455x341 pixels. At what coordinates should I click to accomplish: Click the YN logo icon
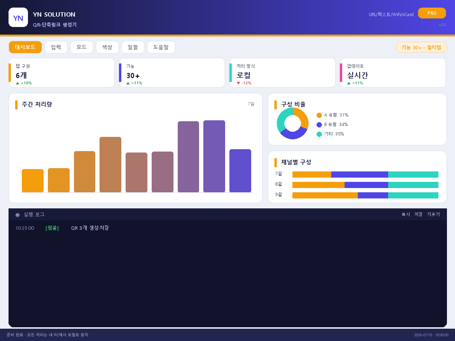coord(18,18)
